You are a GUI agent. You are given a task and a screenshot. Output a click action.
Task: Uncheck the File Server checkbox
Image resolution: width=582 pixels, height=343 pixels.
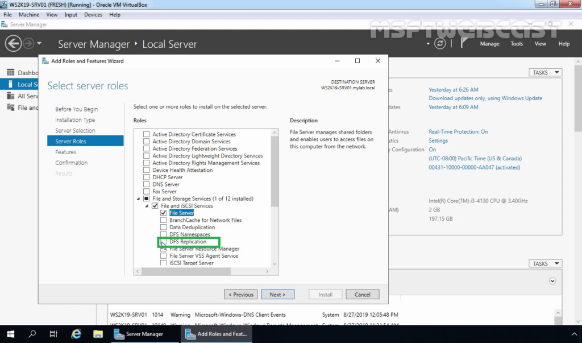point(163,213)
